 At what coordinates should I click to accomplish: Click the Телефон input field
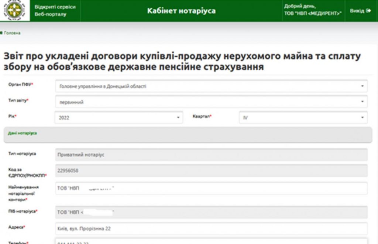(x=210, y=242)
